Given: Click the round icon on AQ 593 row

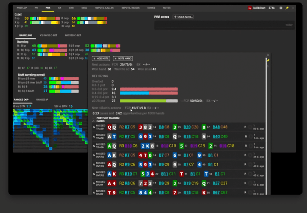Looking at the screenshot, I should (250, 165).
